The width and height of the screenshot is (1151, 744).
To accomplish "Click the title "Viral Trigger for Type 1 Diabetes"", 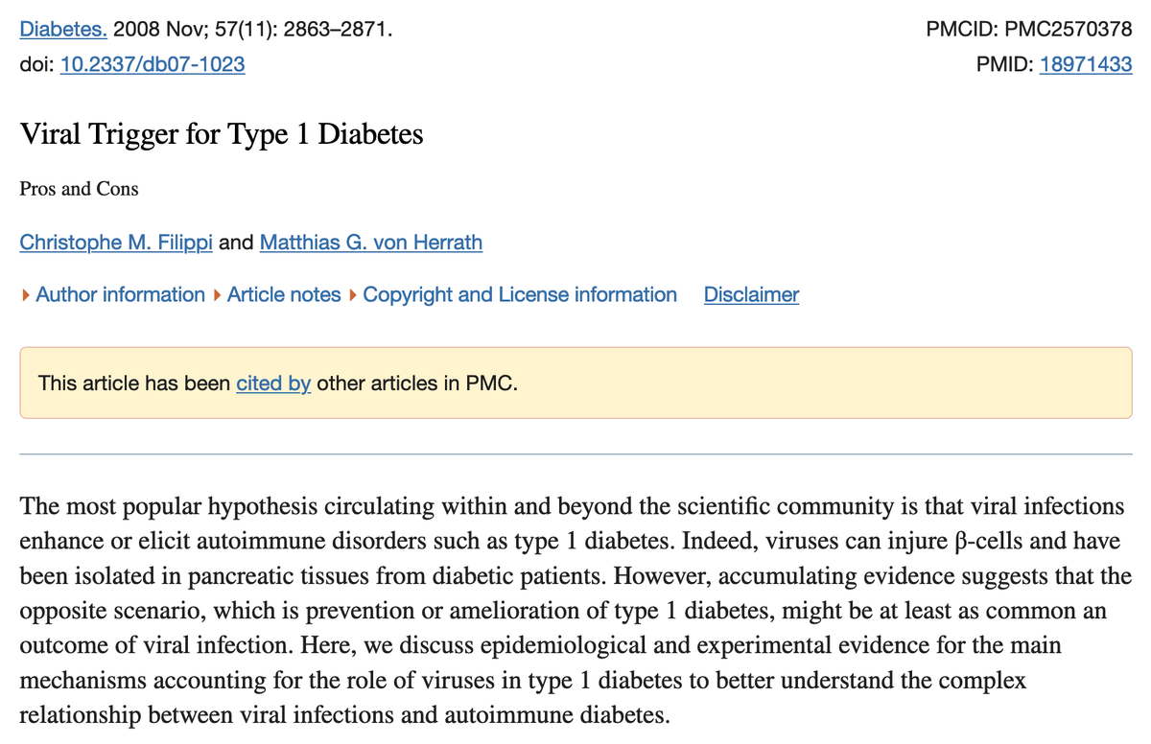I will click(x=221, y=134).
